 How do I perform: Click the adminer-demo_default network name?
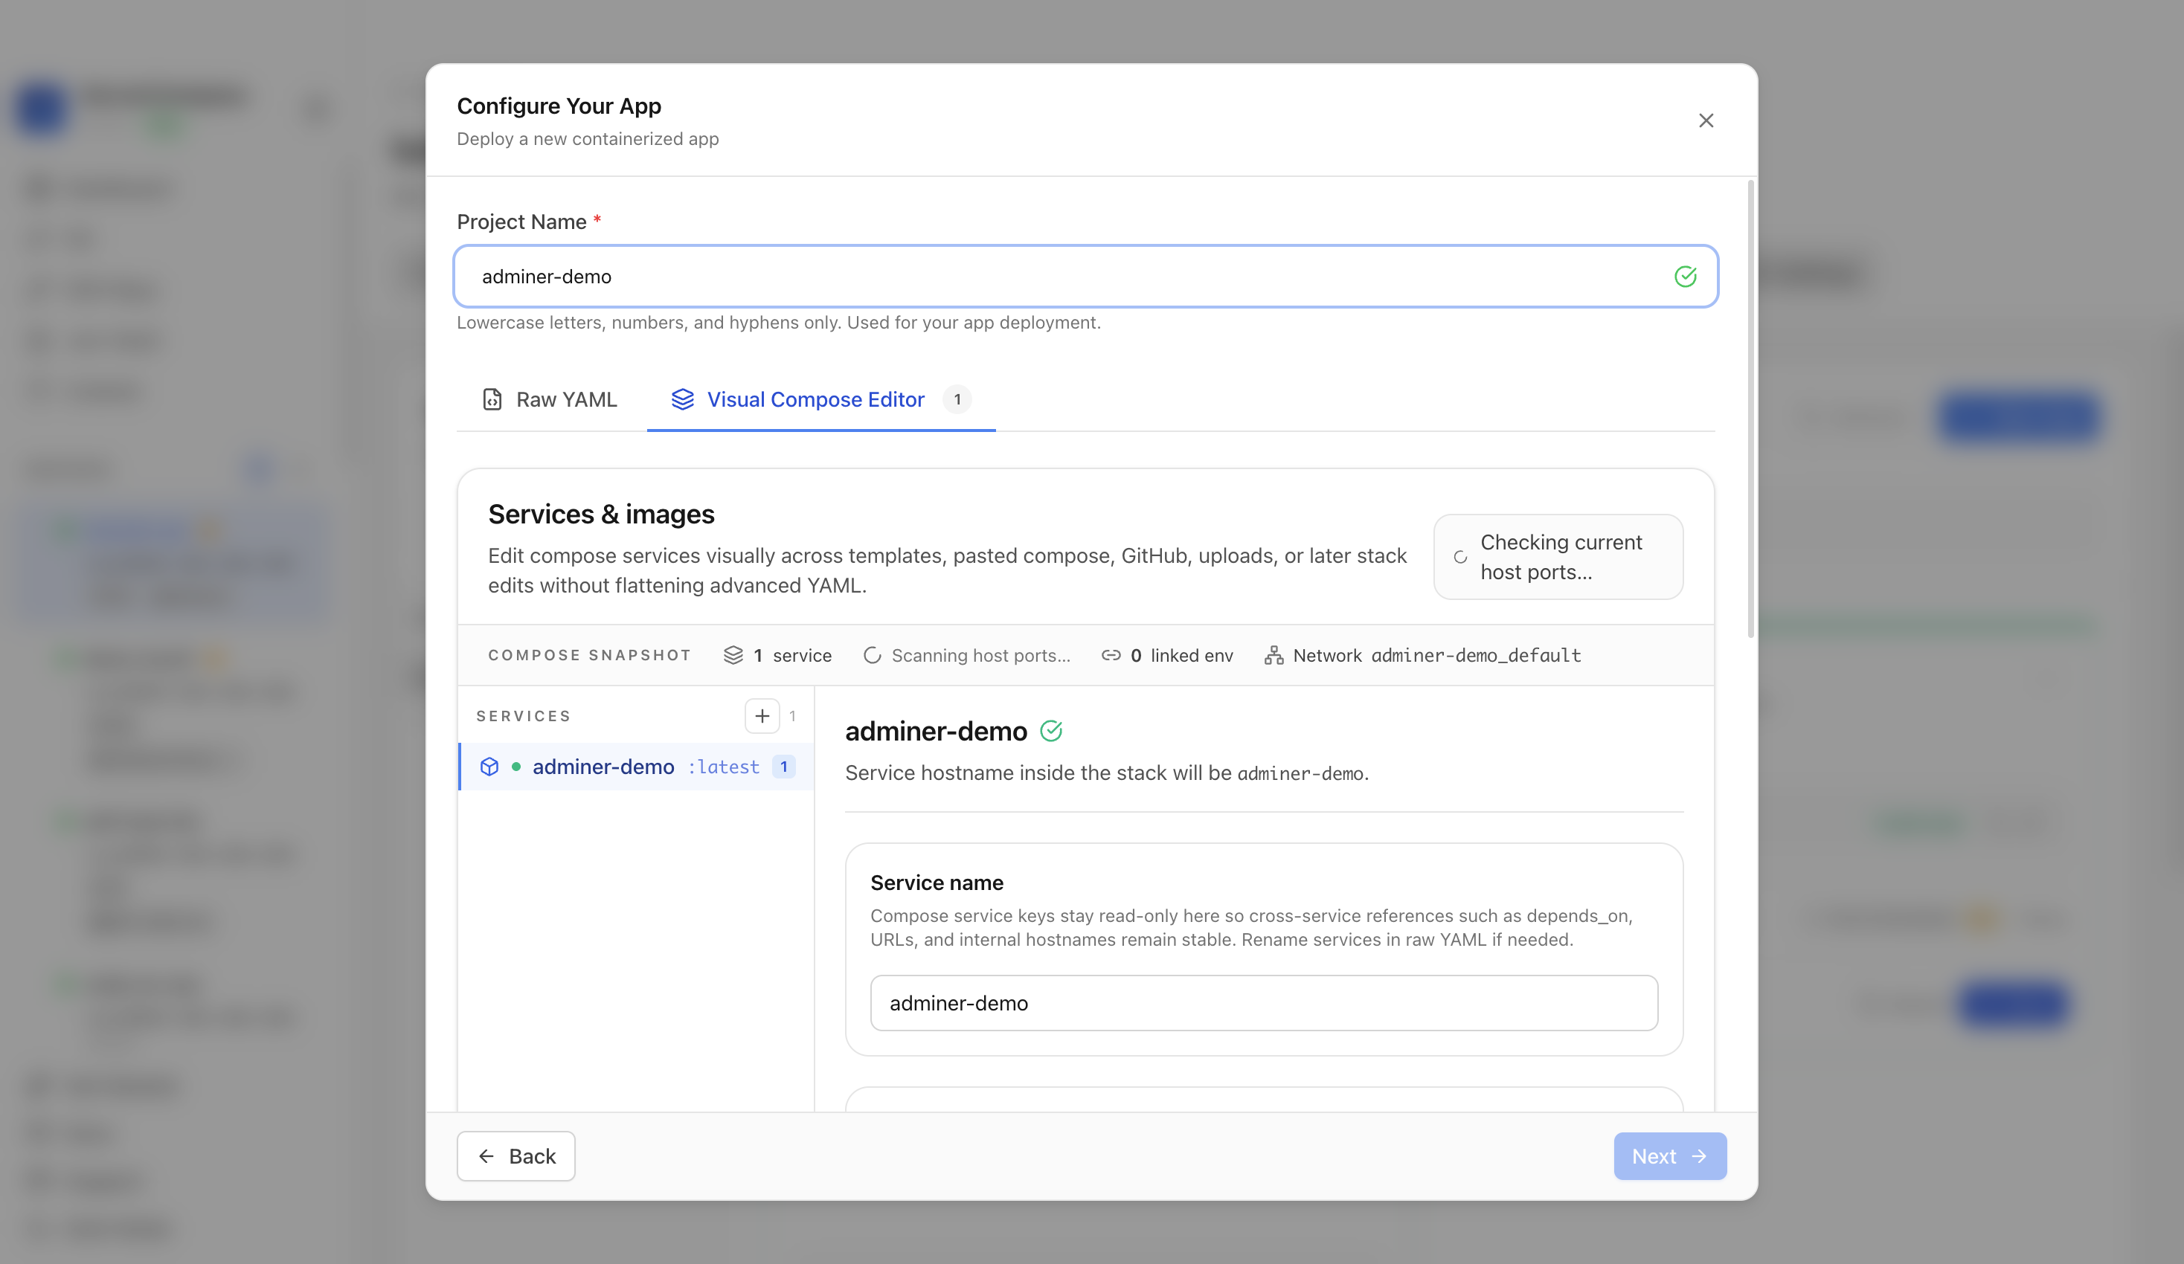(x=1476, y=655)
